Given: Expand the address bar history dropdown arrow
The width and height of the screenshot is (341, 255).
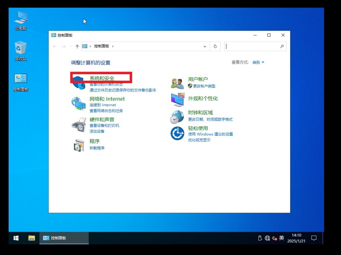Looking at the screenshot, I should tap(205, 47).
